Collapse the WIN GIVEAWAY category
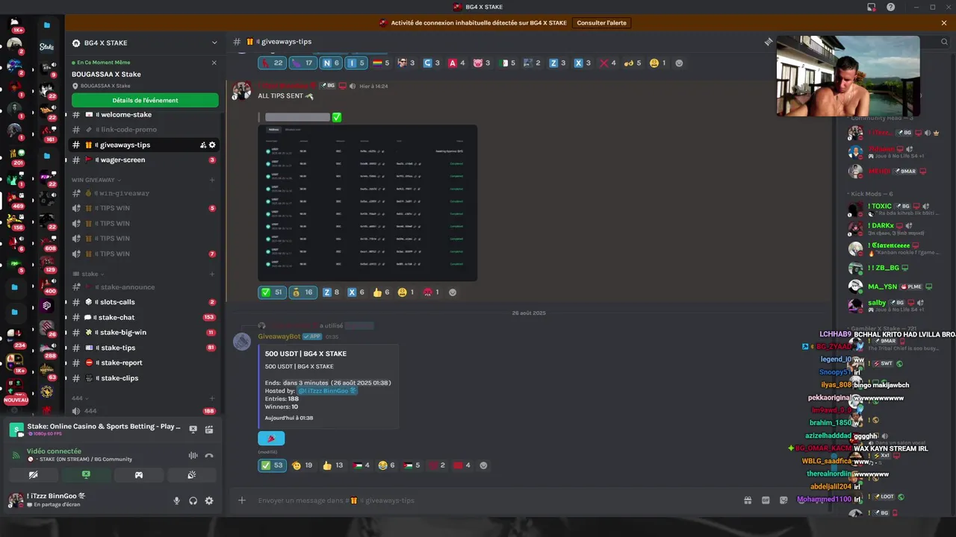 [96, 180]
